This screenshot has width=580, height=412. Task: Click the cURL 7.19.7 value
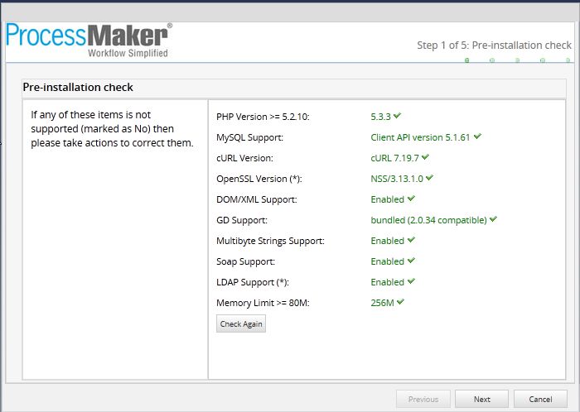click(394, 158)
